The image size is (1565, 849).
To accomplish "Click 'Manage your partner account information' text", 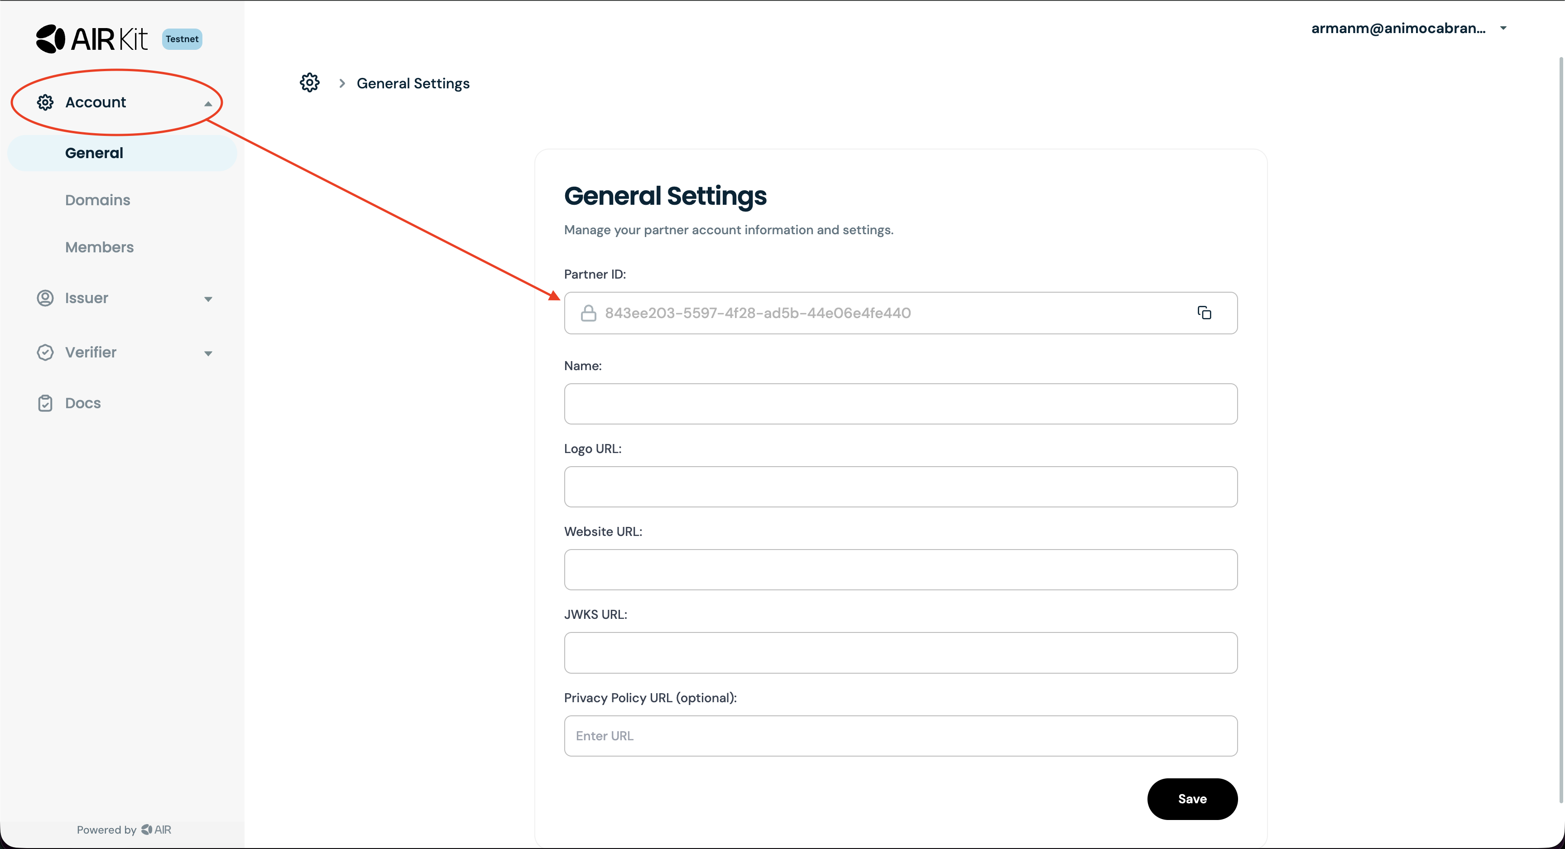I will (x=729, y=230).
